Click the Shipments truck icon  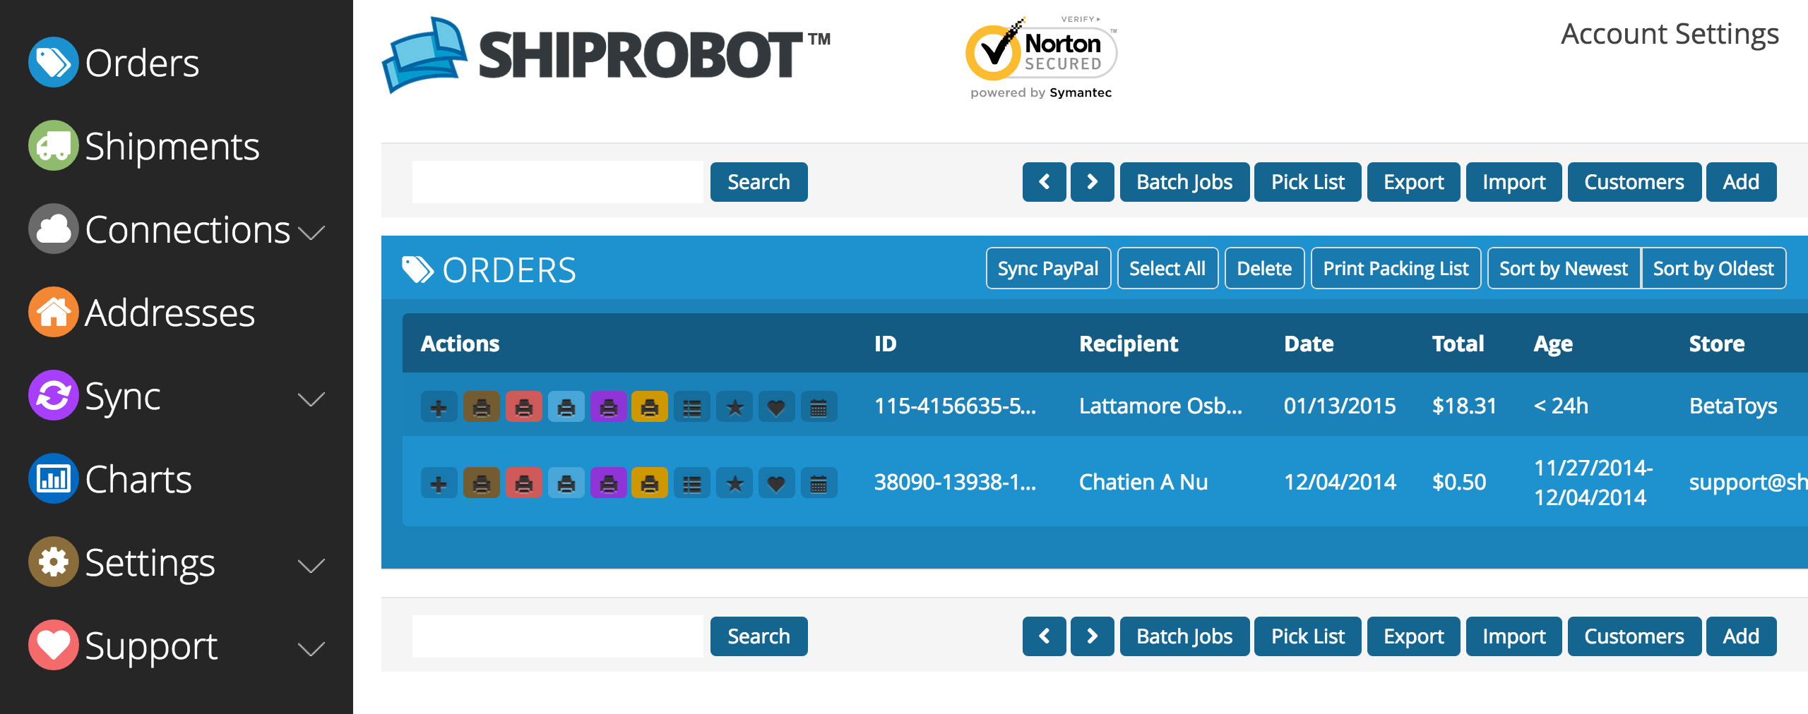click(53, 145)
